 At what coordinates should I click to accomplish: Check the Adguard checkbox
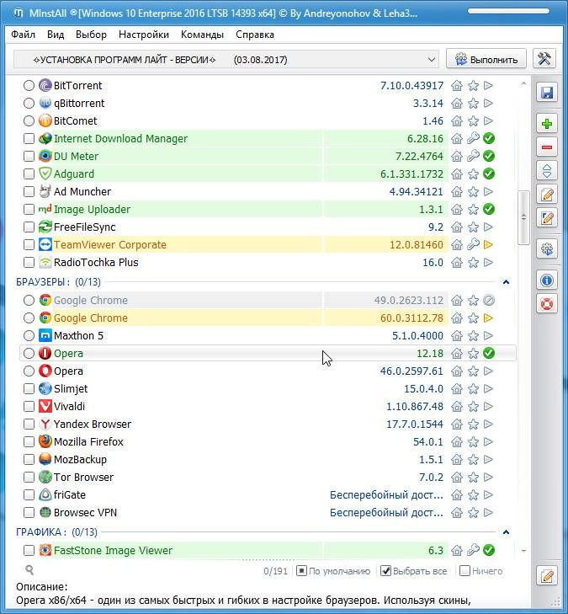tap(29, 174)
